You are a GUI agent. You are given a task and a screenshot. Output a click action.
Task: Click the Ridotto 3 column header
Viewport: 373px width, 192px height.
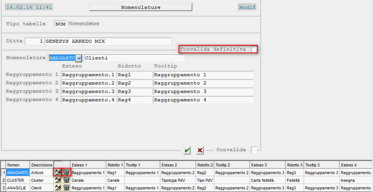click(x=295, y=165)
